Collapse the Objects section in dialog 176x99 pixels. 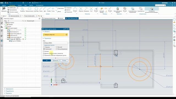[x=43, y=32]
